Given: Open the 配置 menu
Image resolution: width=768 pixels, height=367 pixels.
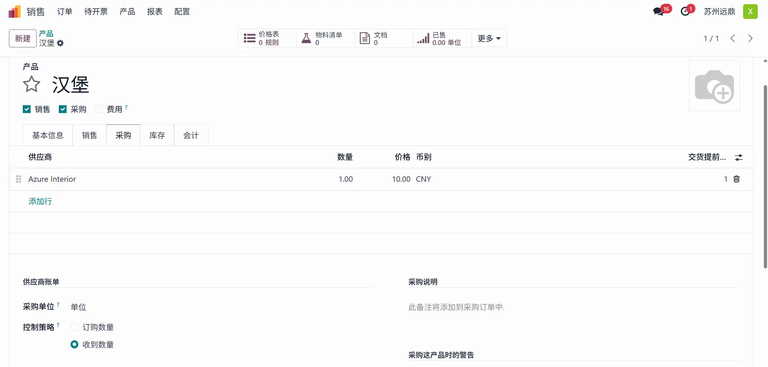Looking at the screenshot, I should click(182, 12).
